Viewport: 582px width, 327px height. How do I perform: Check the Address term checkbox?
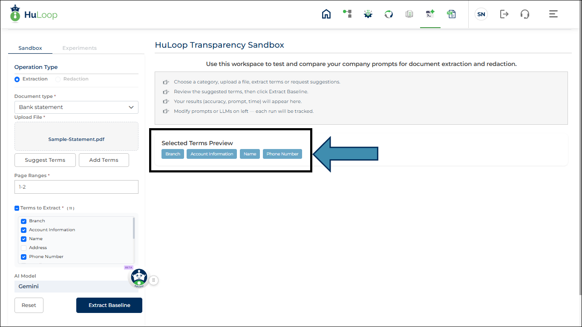(24, 248)
